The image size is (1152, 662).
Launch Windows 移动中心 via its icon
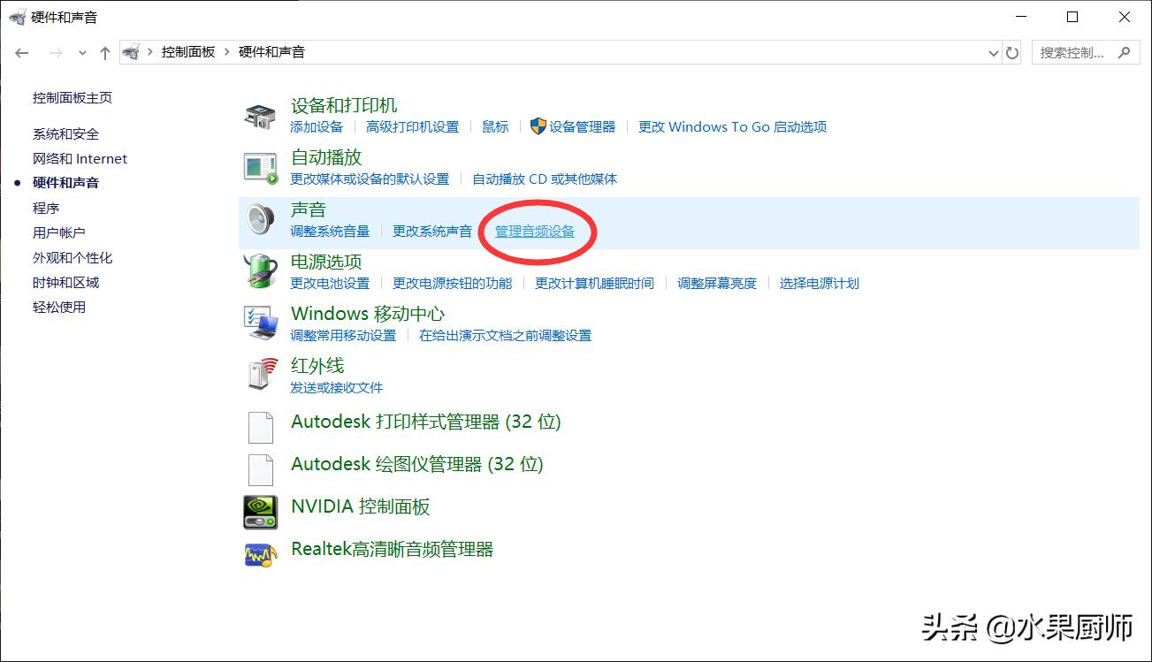coord(260,323)
